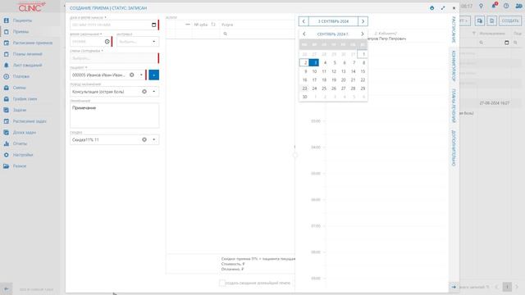Click the clock icon in the end time field
This screenshot has height=295, width=525.
[107, 42]
